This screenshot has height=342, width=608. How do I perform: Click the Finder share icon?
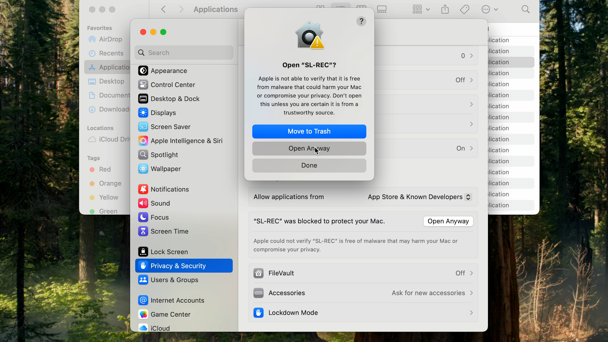(445, 9)
